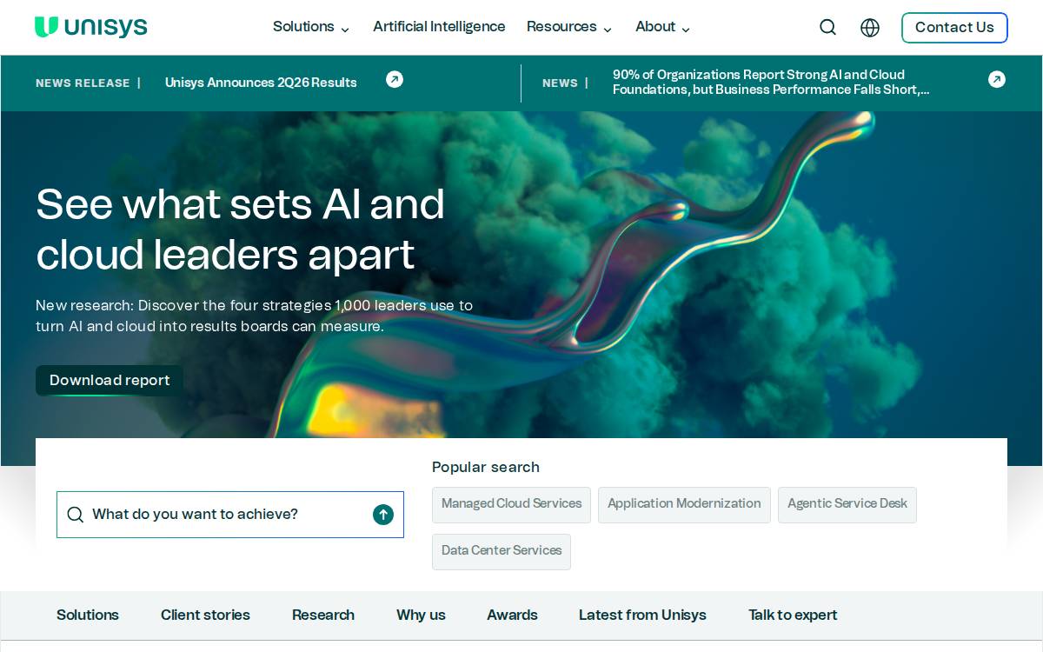Submit search with the green up-arrow icon
This screenshot has height=652, width=1043.
click(x=383, y=515)
